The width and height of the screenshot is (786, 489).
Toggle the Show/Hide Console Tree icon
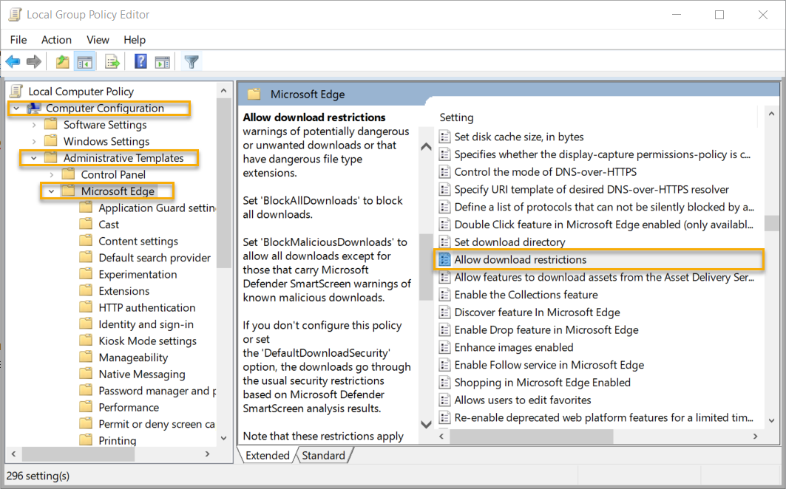tap(86, 61)
